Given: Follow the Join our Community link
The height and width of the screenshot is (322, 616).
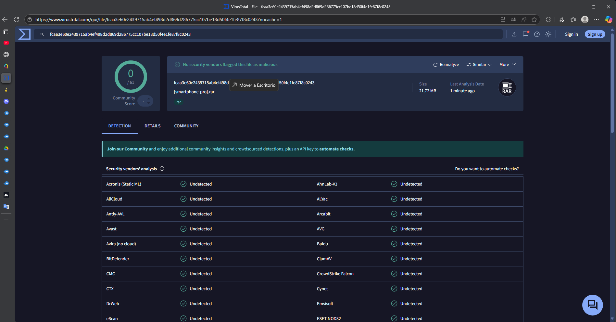Looking at the screenshot, I should click(127, 149).
